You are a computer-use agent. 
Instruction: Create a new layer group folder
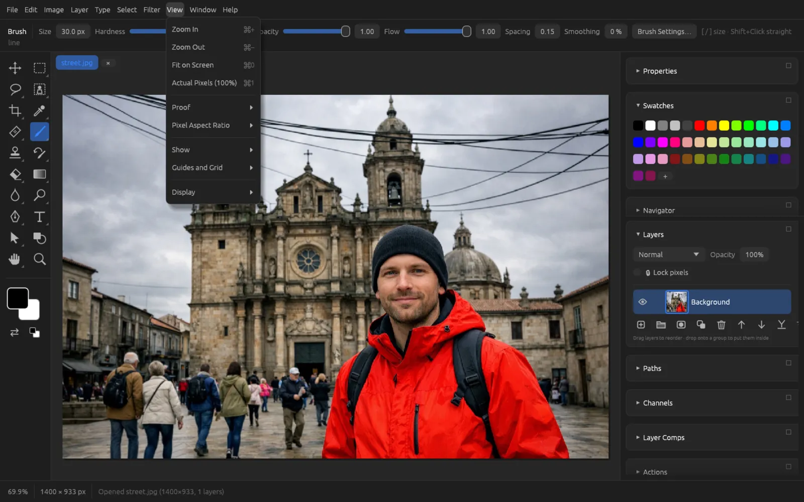pos(661,325)
